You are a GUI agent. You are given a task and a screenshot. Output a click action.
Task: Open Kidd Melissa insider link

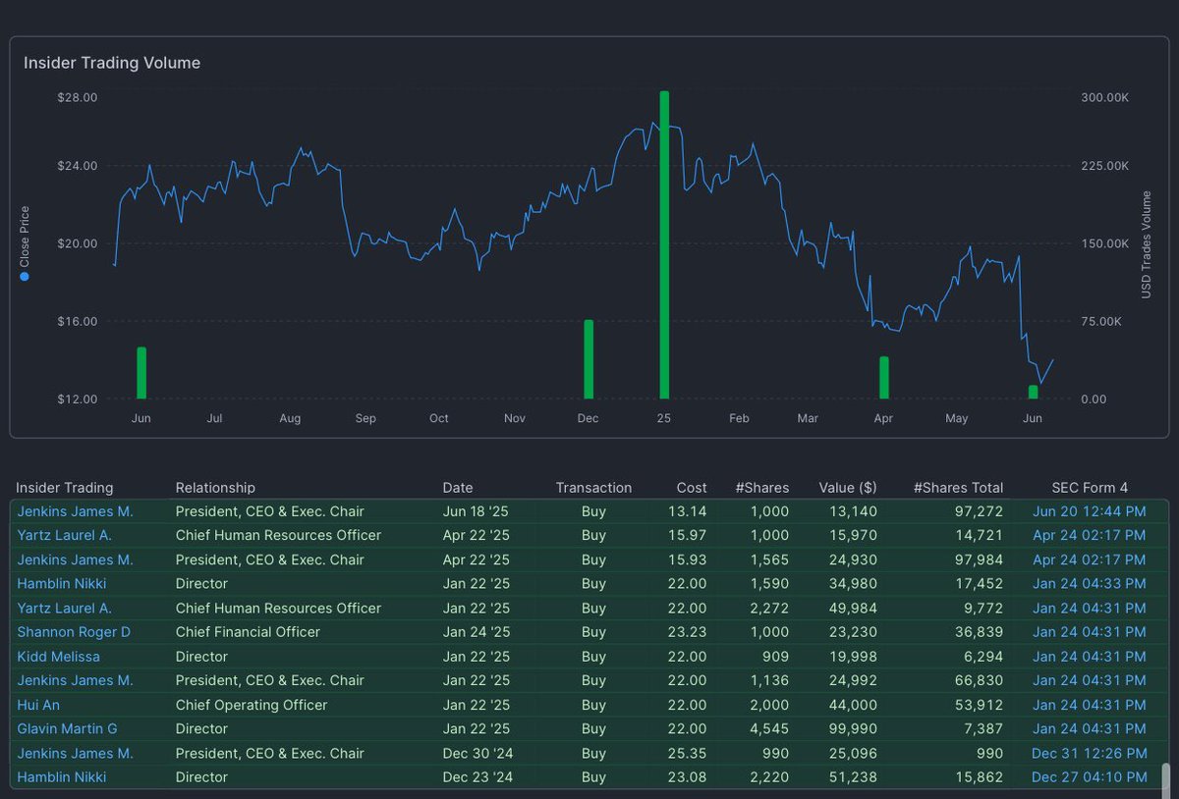coord(58,657)
